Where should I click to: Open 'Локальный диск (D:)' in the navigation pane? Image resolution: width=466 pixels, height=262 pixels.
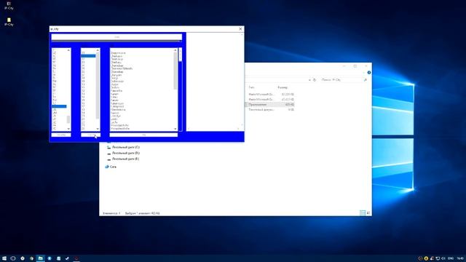click(x=123, y=153)
